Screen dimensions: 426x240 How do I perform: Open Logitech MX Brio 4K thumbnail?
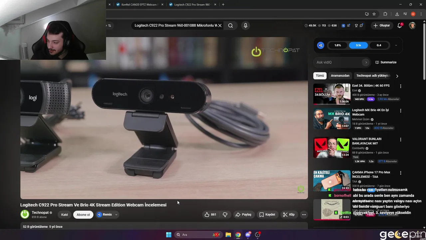coord(332,118)
